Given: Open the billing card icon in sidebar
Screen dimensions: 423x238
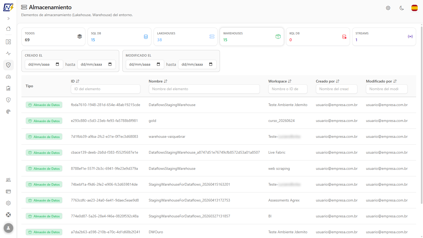Looking at the screenshot, I should (x=8, y=191).
